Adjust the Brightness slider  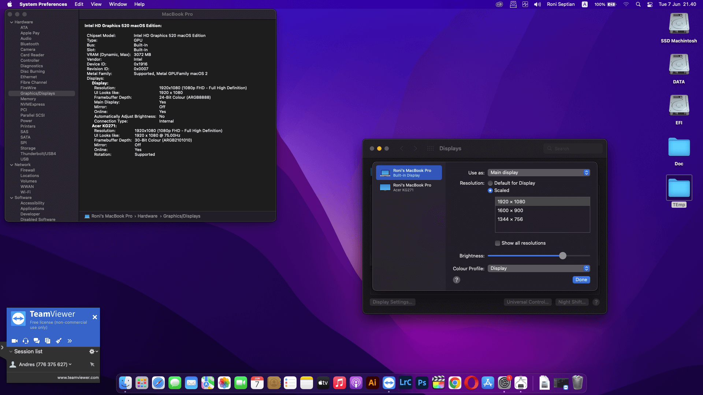[x=562, y=256]
